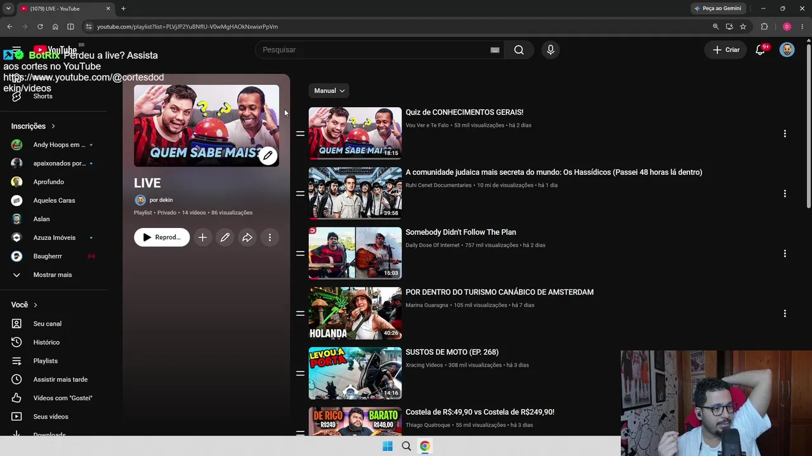Open a new browser tab

coord(123,9)
